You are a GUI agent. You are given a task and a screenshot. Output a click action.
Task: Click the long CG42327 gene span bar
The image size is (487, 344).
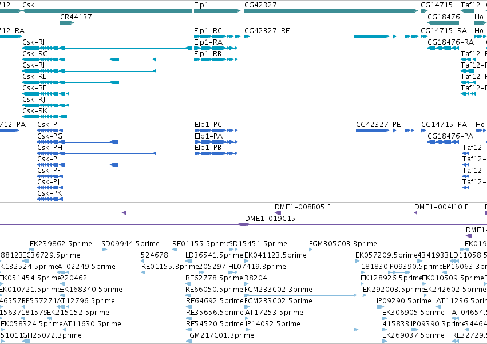pyautogui.click(x=331, y=11)
